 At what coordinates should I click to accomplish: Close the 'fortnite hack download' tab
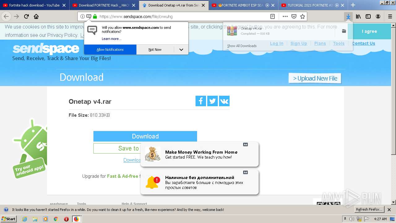[64, 5]
